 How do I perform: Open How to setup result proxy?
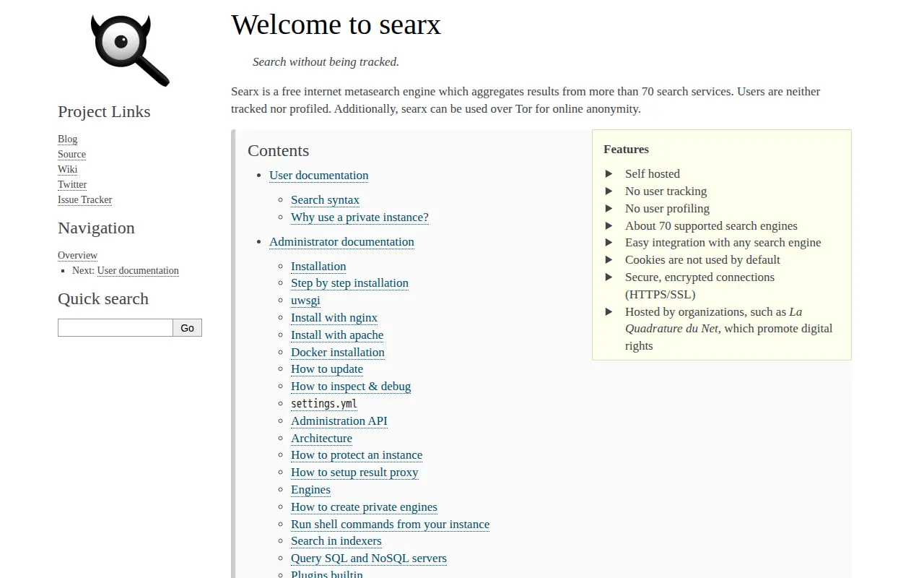click(354, 472)
